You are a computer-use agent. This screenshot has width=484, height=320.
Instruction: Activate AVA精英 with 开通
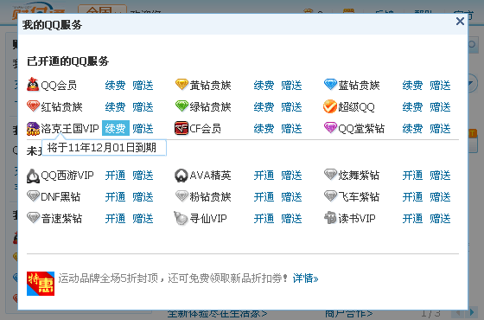[264, 176]
